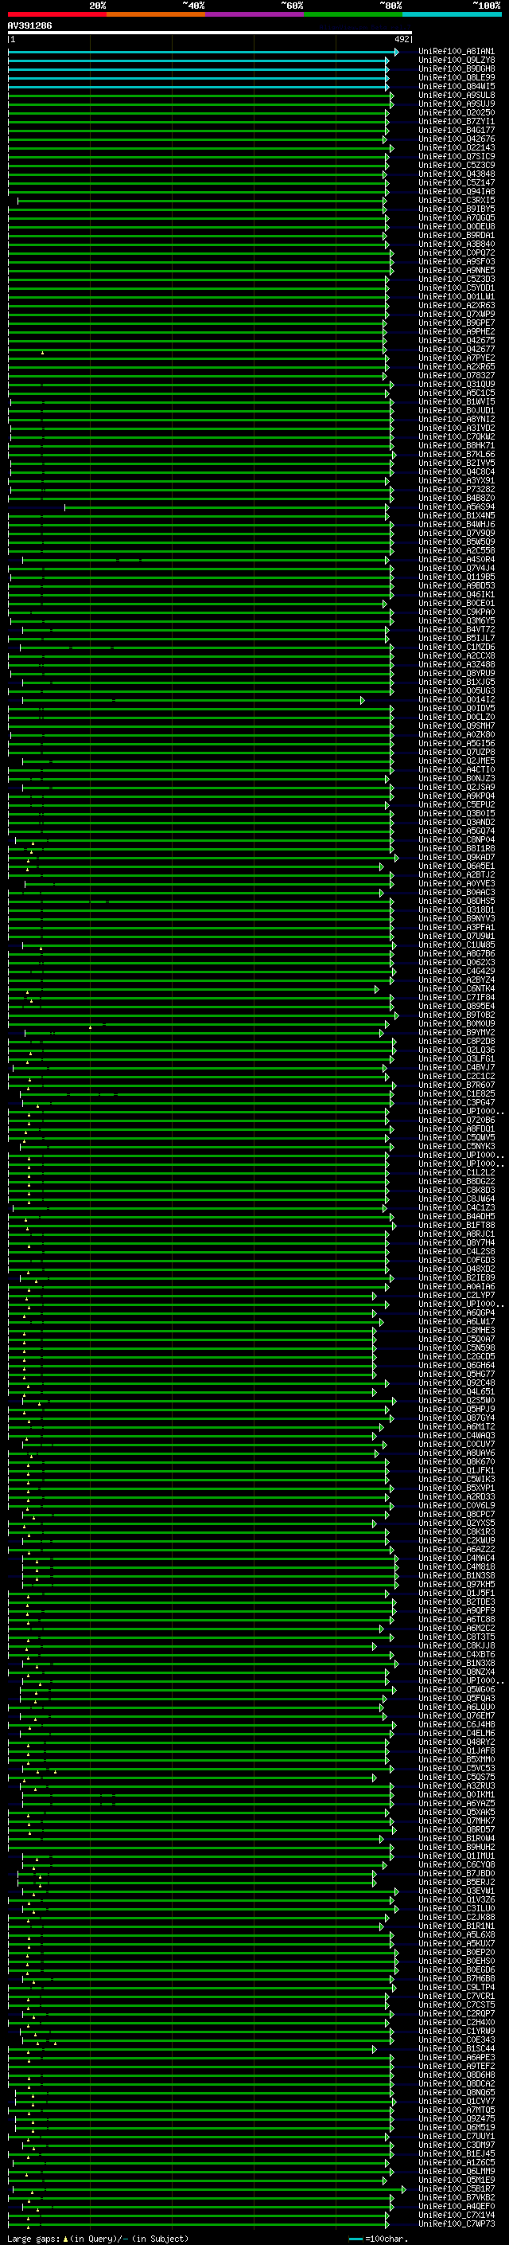Select the UniRef100_C8K8D3 label

click(457, 1190)
